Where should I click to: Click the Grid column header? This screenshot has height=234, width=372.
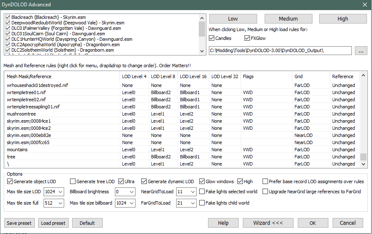[x=311, y=76]
